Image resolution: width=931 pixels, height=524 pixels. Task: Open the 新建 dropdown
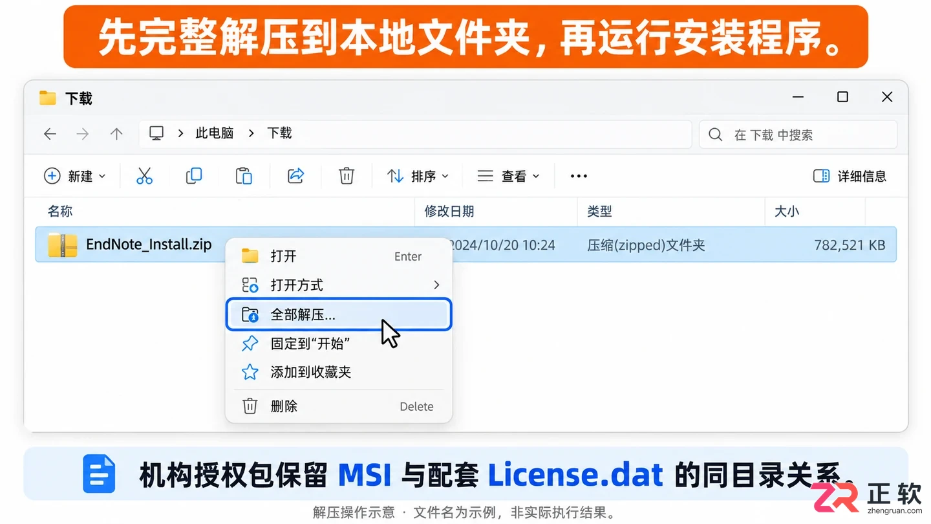(x=74, y=176)
